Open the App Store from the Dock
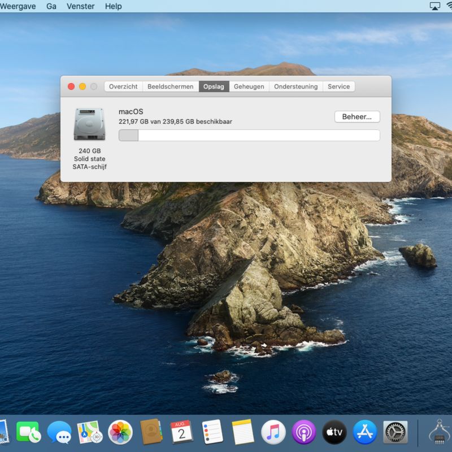Image resolution: width=452 pixels, height=452 pixels. pos(365,432)
